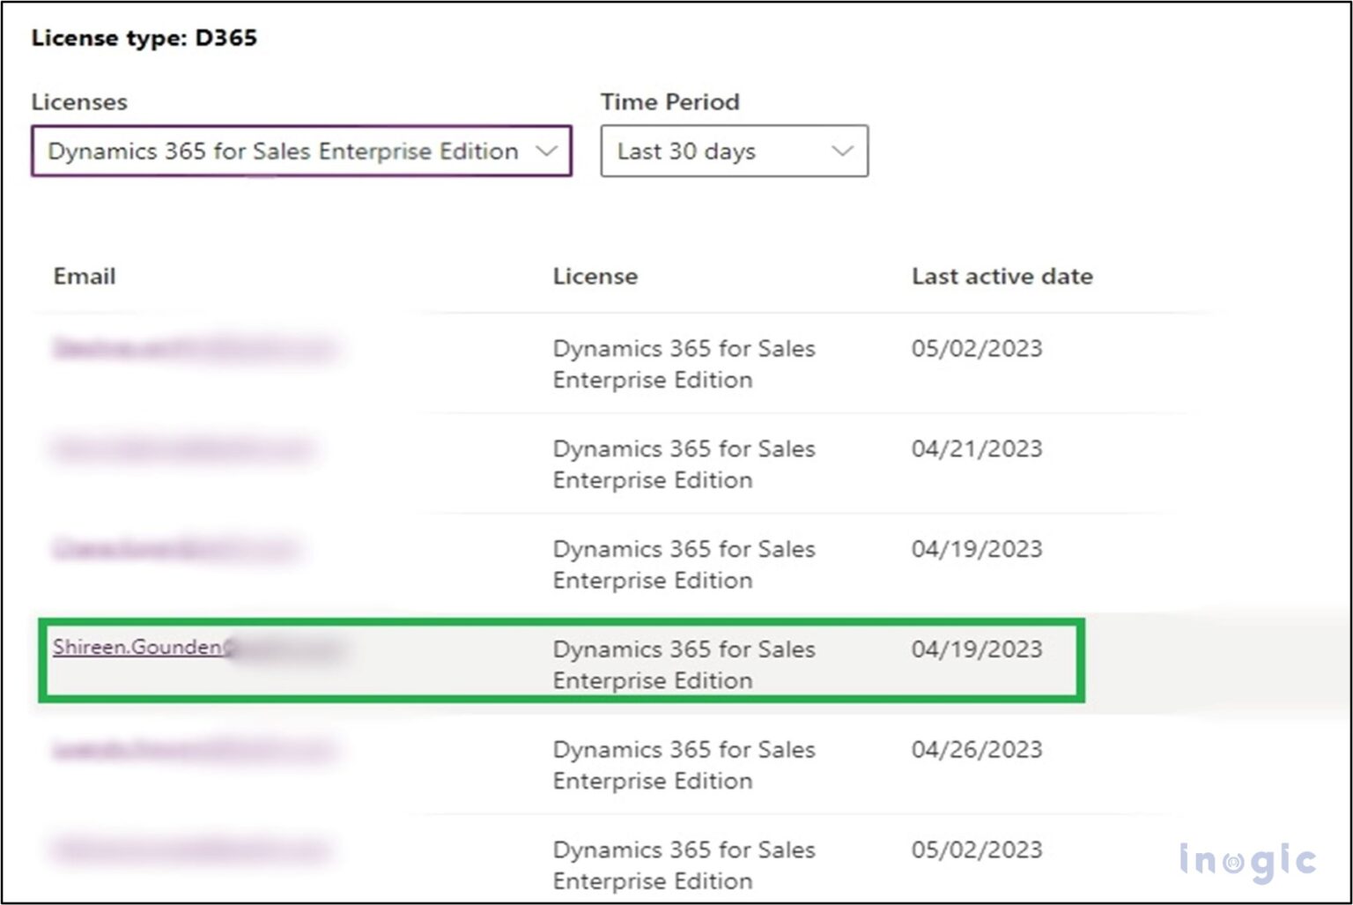
Task: Click the last row's 05/02/2023 date
Action: (976, 850)
